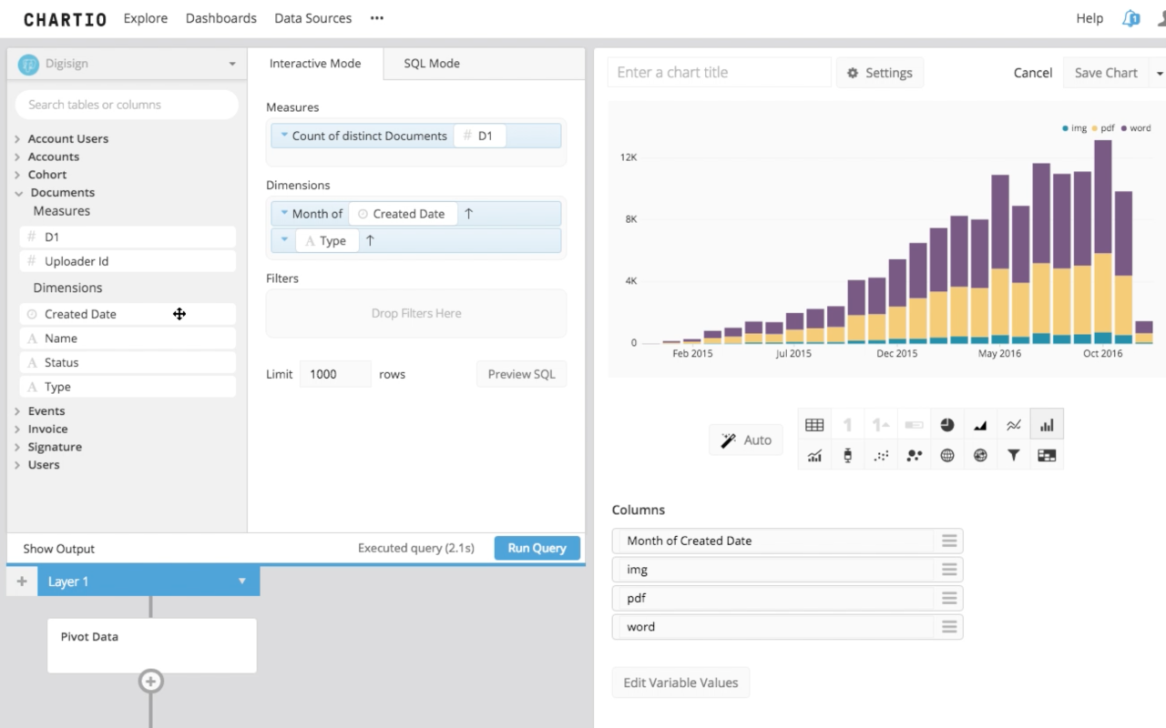Click the Preview SQL button

(x=521, y=374)
